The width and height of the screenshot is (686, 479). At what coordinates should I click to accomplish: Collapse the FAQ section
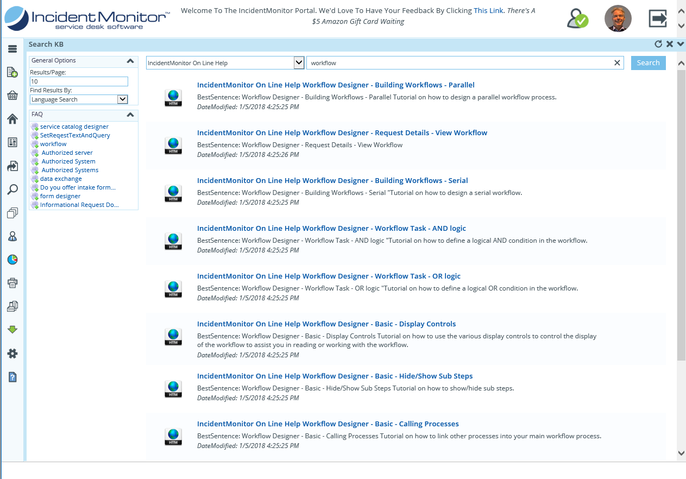coord(130,115)
